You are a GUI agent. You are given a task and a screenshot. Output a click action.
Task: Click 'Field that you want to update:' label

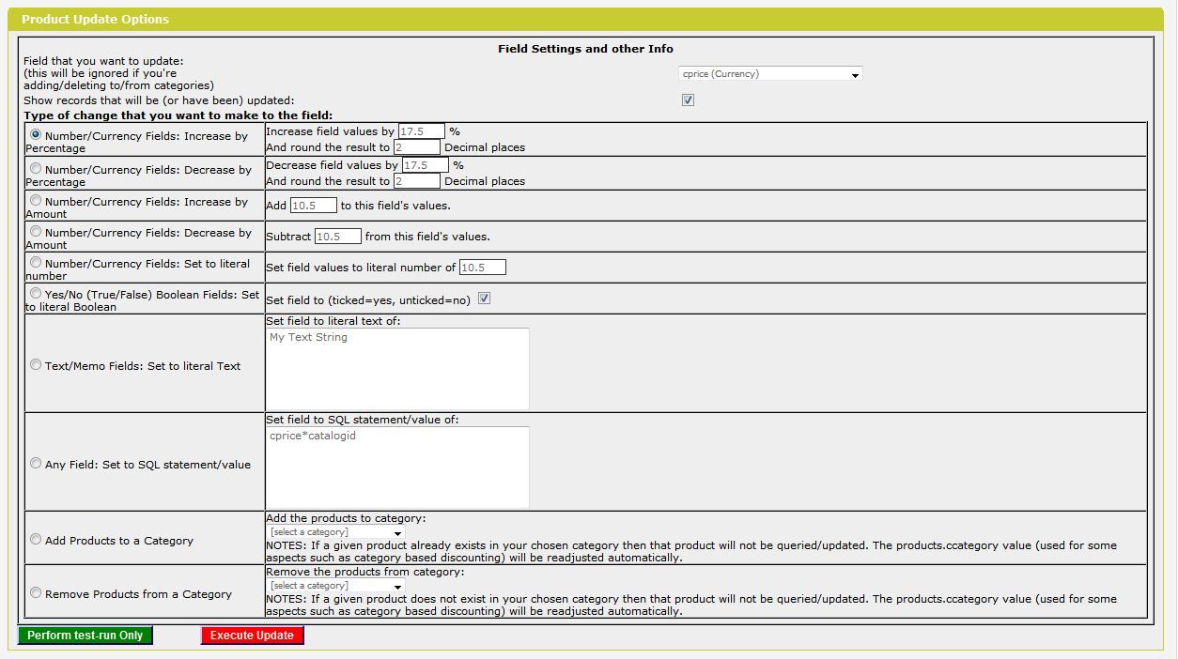pos(103,61)
